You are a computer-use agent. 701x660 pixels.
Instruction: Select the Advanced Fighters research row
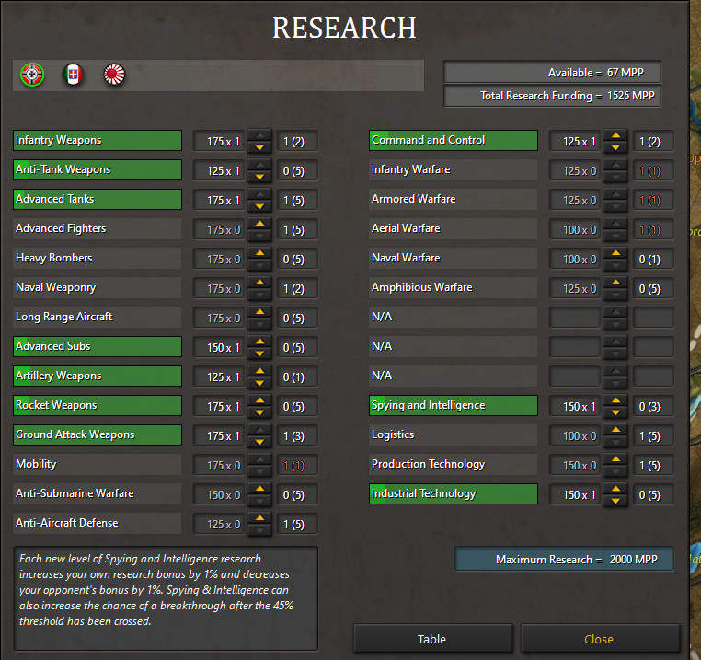[x=98, y=228]
